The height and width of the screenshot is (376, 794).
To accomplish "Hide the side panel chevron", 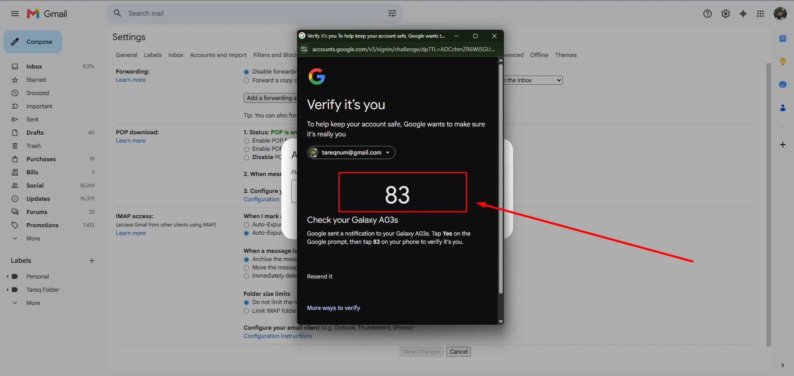I will point(783,365).
